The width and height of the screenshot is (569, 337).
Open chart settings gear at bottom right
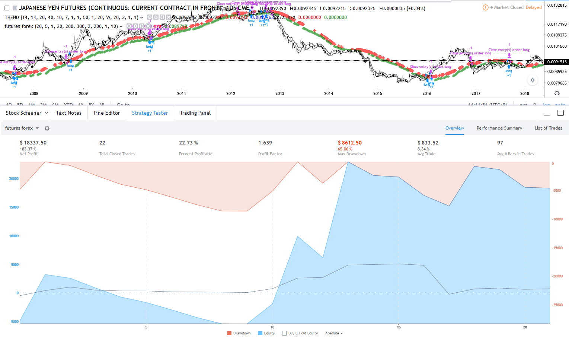[x=557, y=93]
